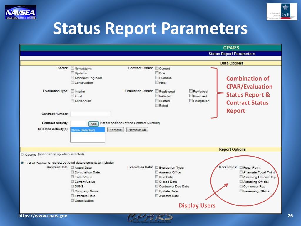The height and width of the screenshot is (226, 301).
Task: Tick the Construction sector checkbox
Action: [72, 82]
